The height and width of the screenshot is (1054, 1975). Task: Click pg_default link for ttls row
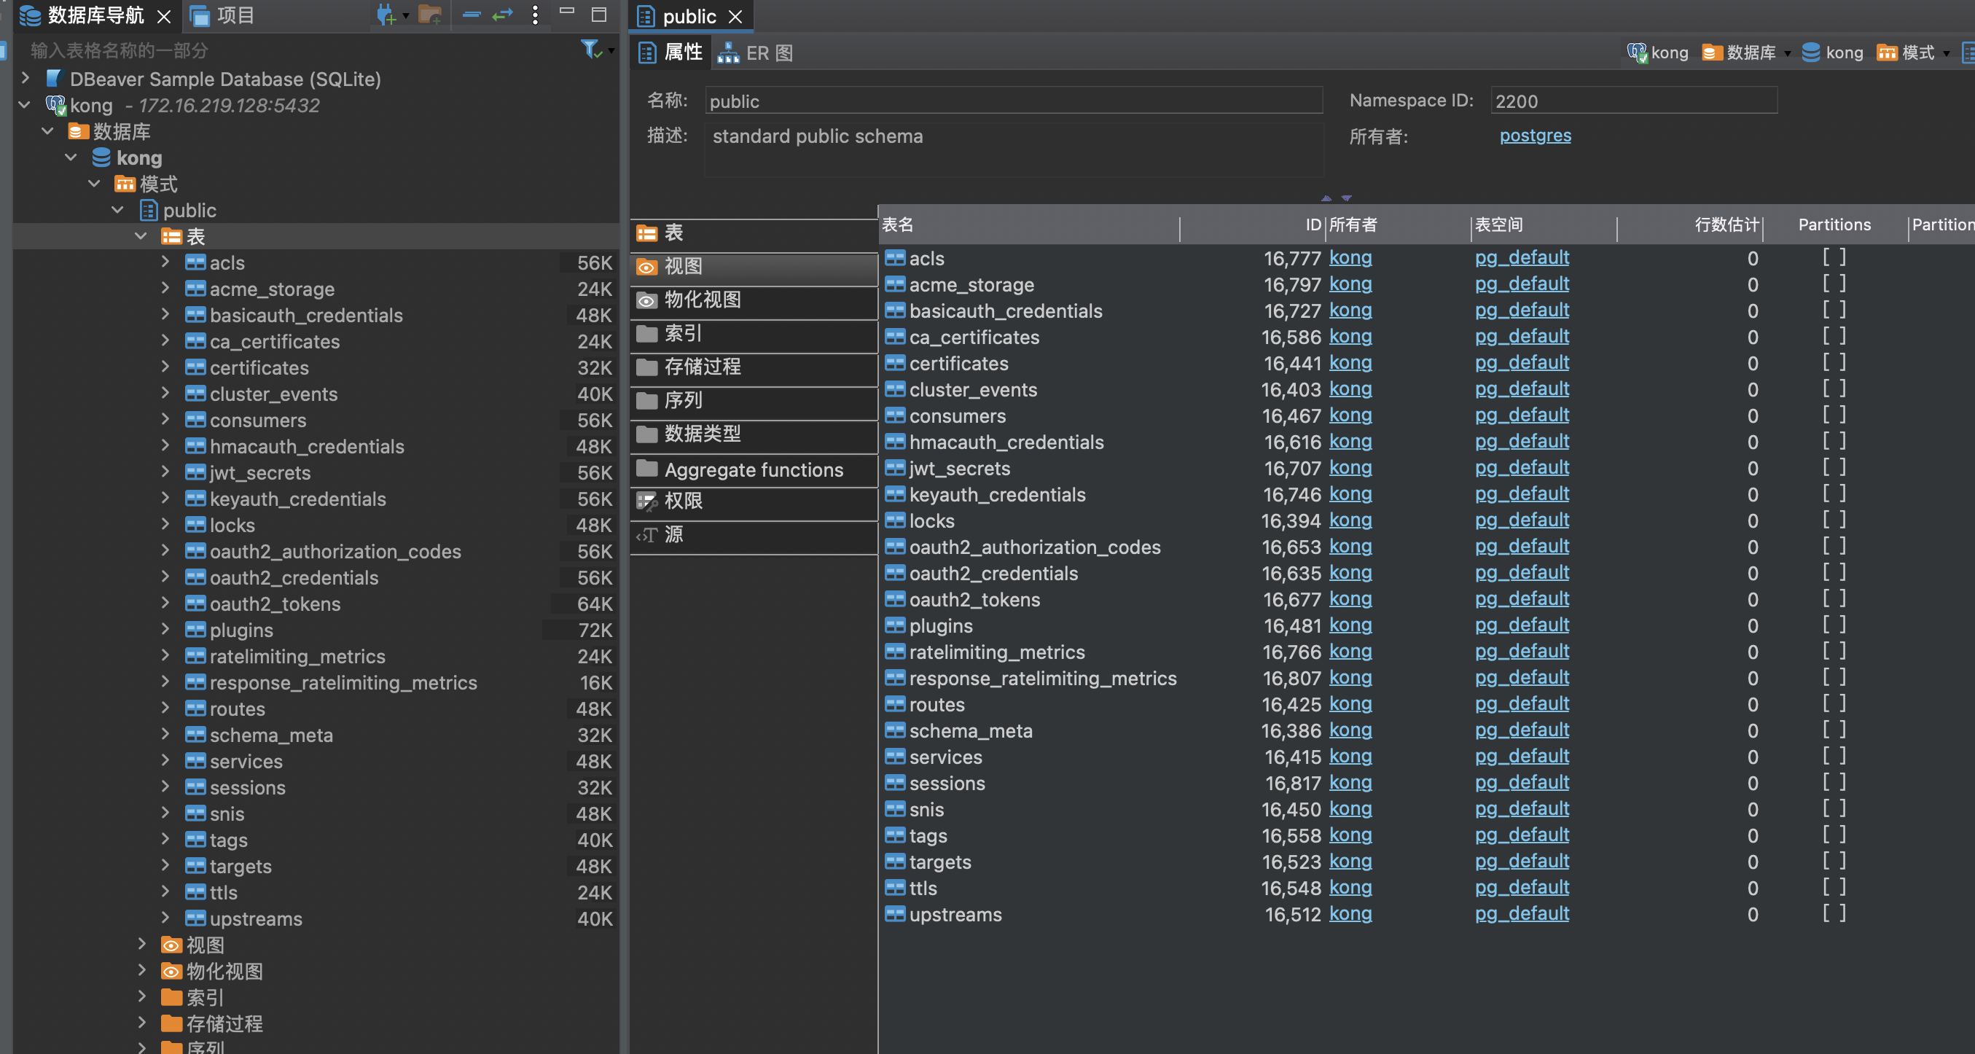(1522, 888)
